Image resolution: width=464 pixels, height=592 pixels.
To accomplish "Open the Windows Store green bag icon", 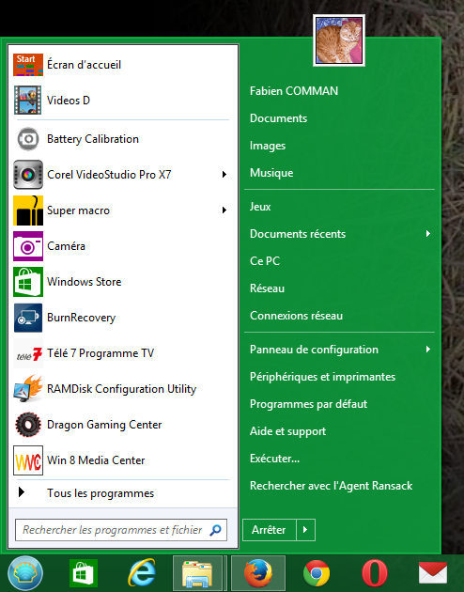I will point(28,282).
